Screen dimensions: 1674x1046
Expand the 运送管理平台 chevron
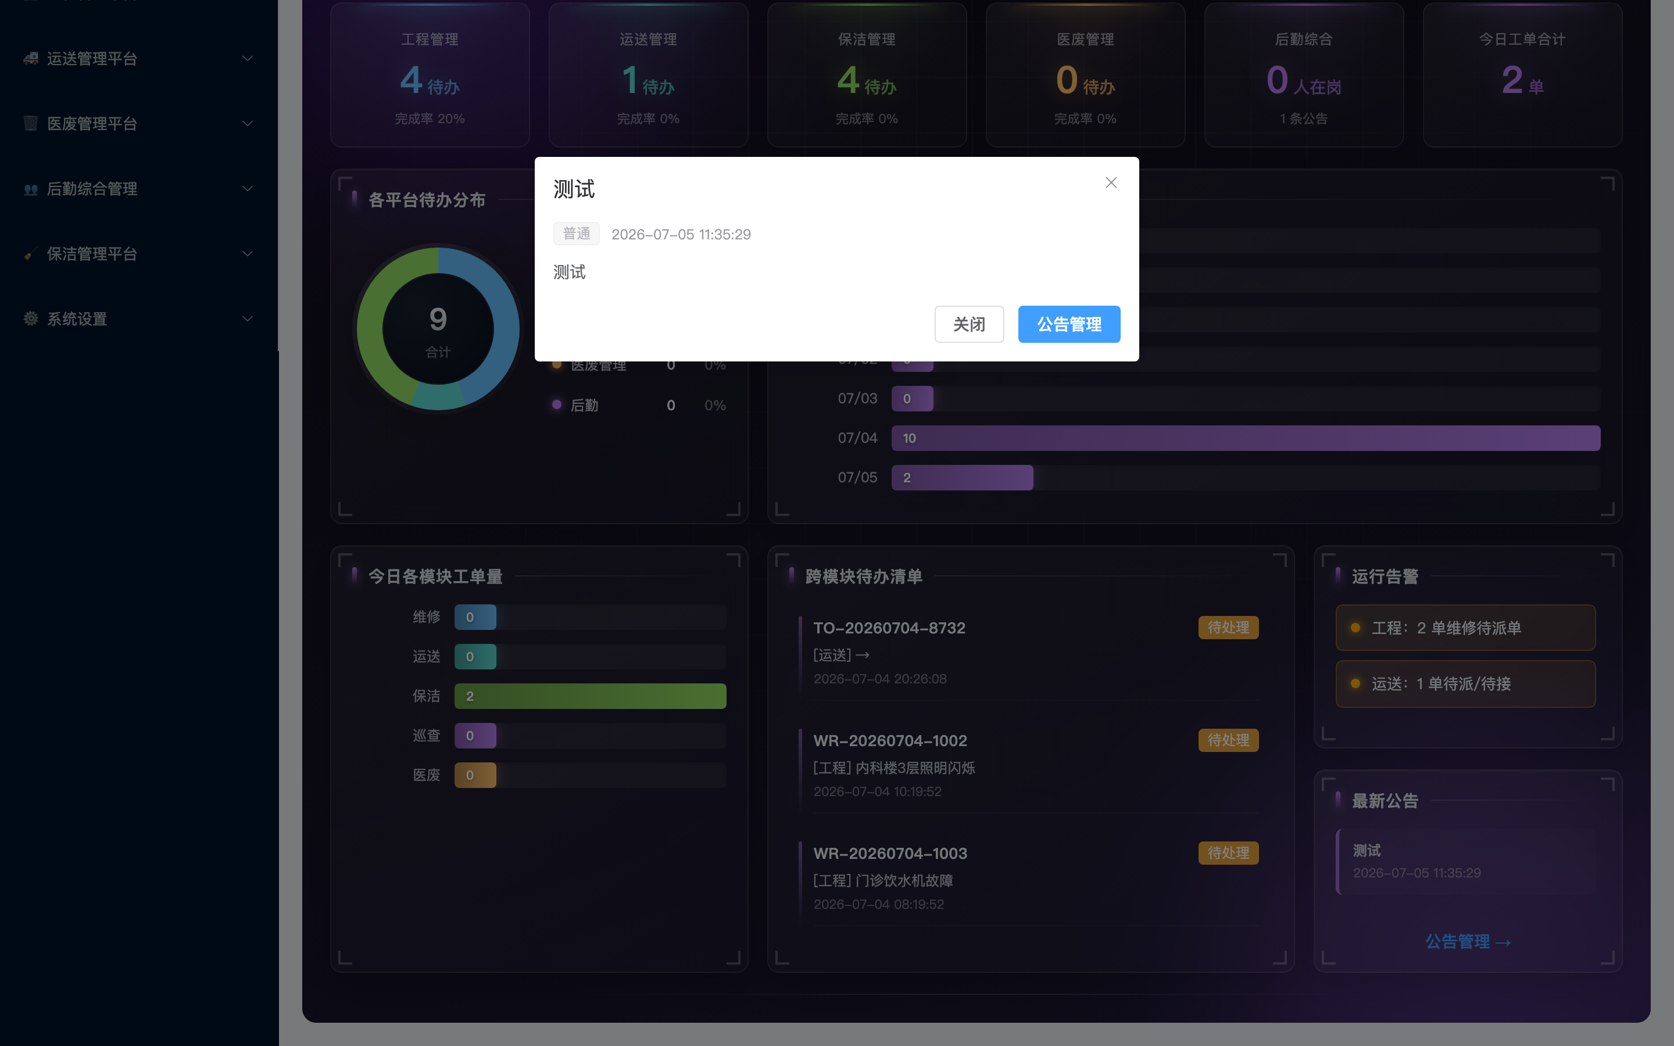coord(248,58)
